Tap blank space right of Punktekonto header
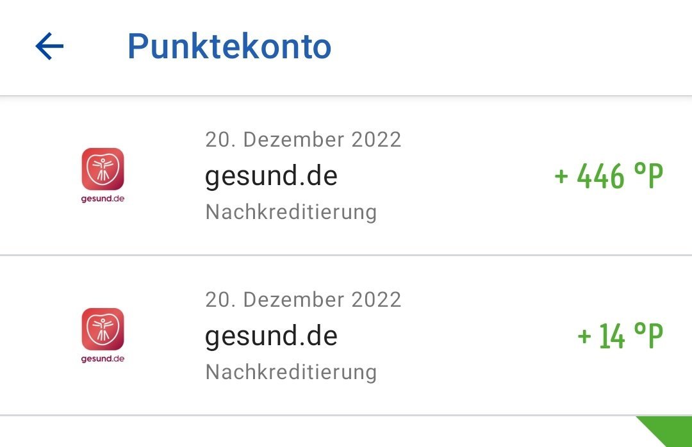The height and width of the screenshot is (447, 692). click(507, 46)
